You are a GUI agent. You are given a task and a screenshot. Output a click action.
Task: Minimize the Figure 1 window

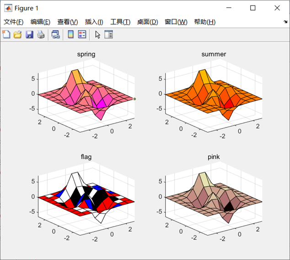point(229,8)
